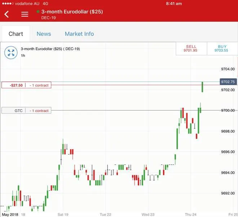This screenshot has width=238, height=217.
Task: Tap the Tue 22 date axis label
Action: pos(106,214)
